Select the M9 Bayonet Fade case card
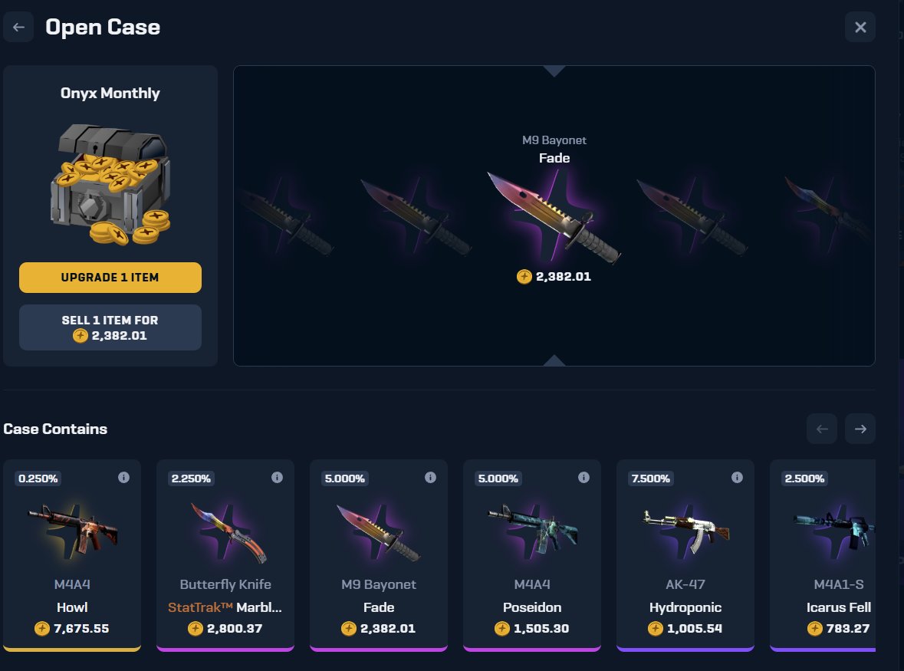Viewport: 904px width, 671px height. (379, 556)
